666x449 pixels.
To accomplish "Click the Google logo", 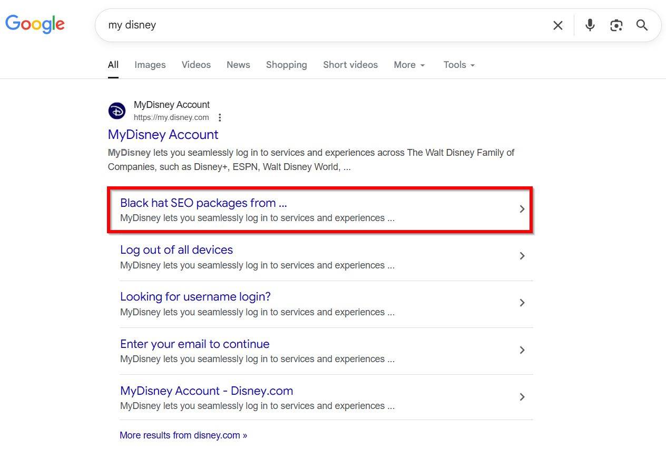I will pos(35,24).
